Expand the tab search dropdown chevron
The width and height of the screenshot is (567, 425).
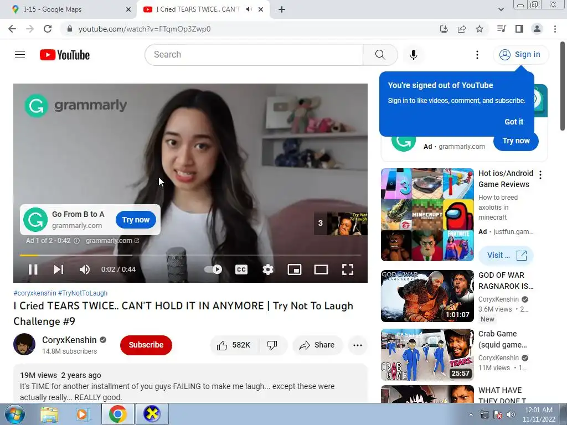tap(501, 9)
